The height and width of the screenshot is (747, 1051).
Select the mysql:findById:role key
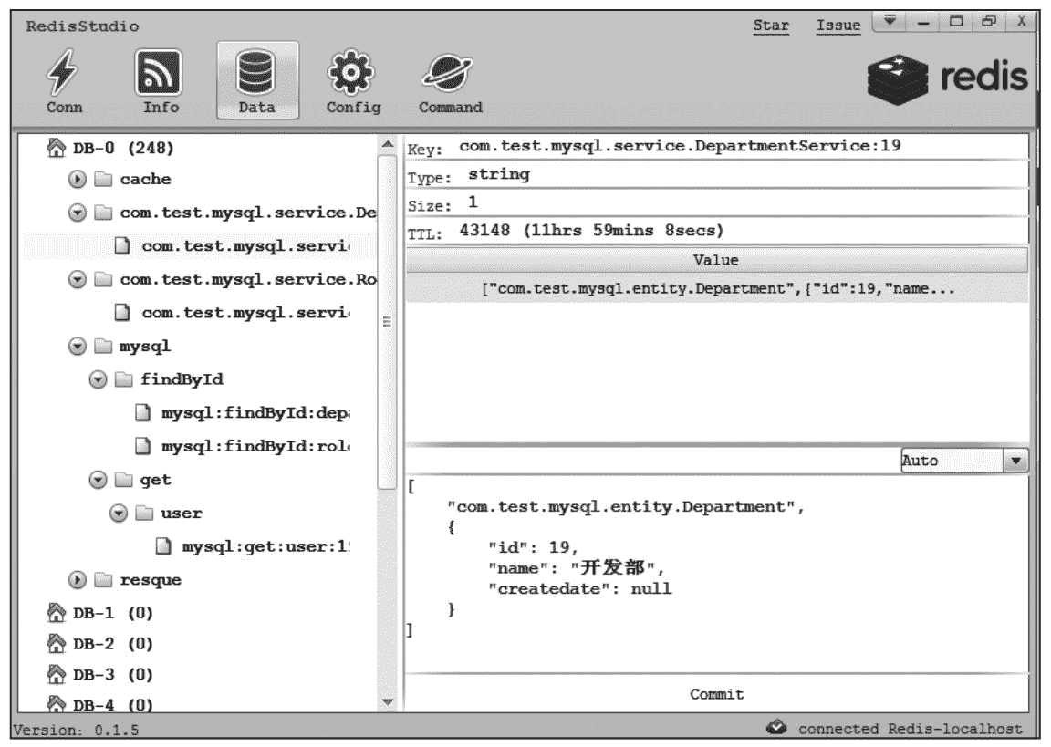click(255, 446)
